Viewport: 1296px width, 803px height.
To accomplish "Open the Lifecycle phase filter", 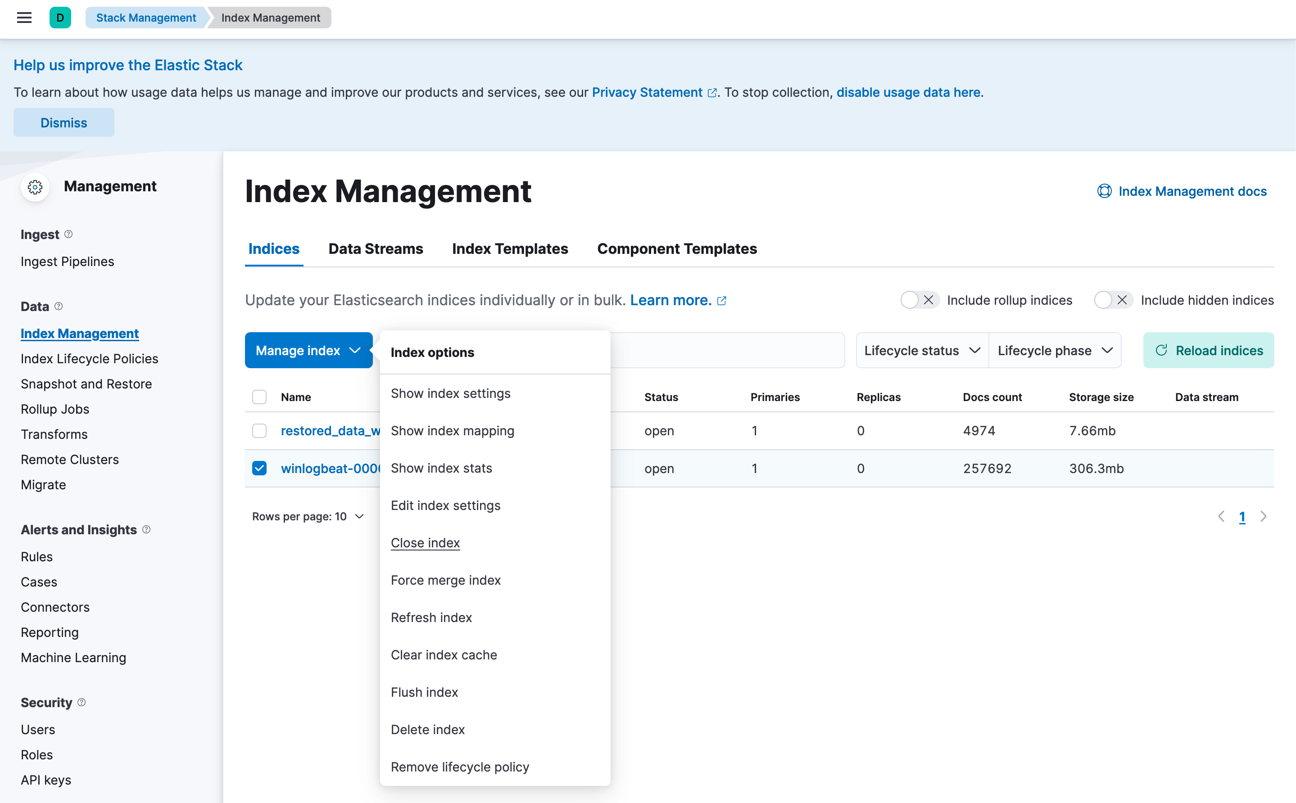I will [1055, 350].
